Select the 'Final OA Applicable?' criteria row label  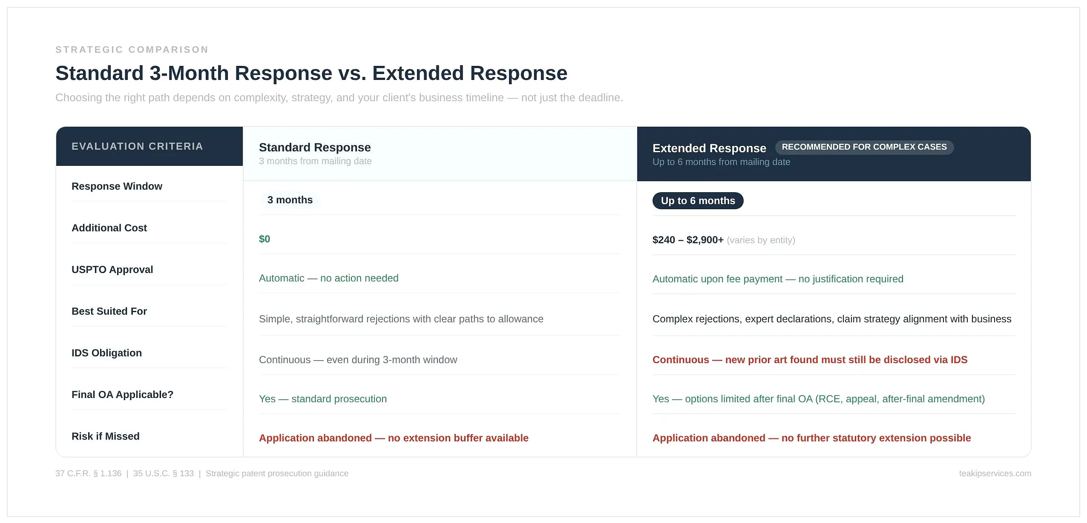[122, 395]
